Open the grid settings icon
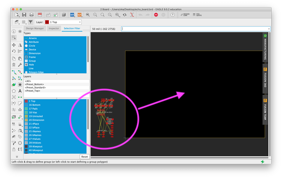Screen dimensions: 282x178 [x=24, y=22]
